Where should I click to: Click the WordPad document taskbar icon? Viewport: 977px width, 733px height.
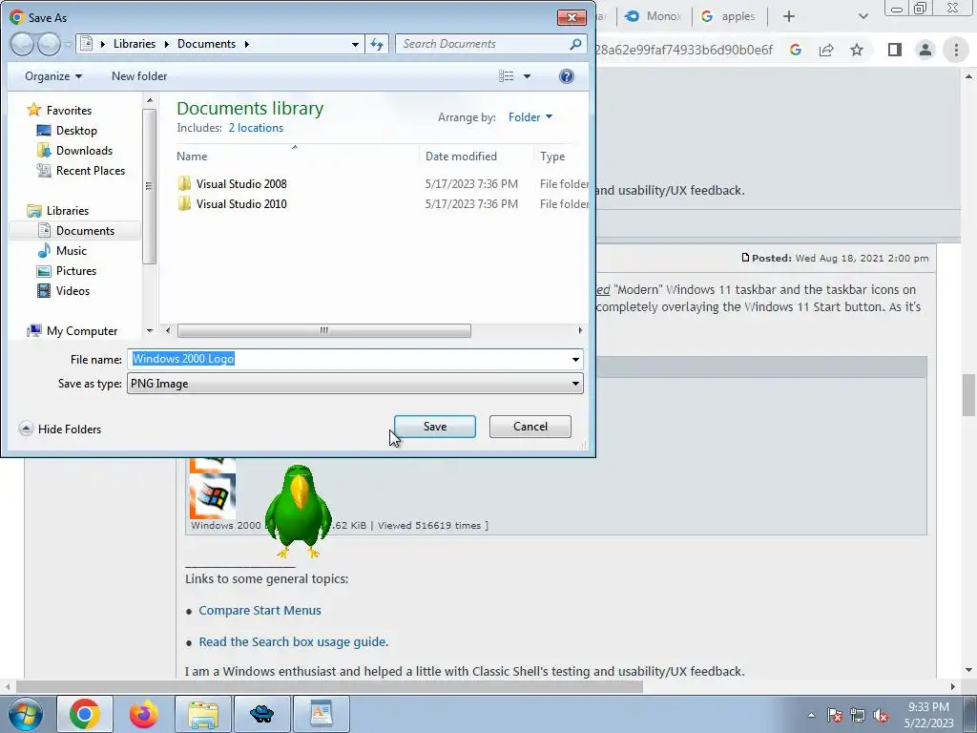[322, 714]
